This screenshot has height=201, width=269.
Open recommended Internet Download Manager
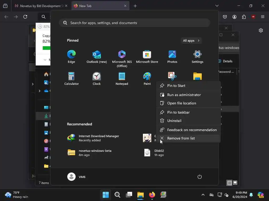(94, 138)
